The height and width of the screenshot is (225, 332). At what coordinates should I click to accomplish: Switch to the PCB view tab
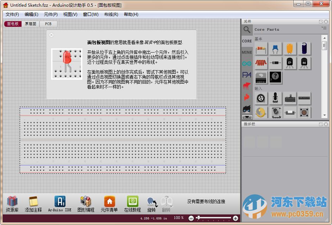(x=48, y=24)
